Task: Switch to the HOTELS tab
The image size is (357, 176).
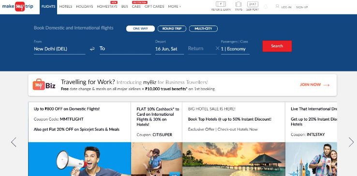Action: pos(66,7)
